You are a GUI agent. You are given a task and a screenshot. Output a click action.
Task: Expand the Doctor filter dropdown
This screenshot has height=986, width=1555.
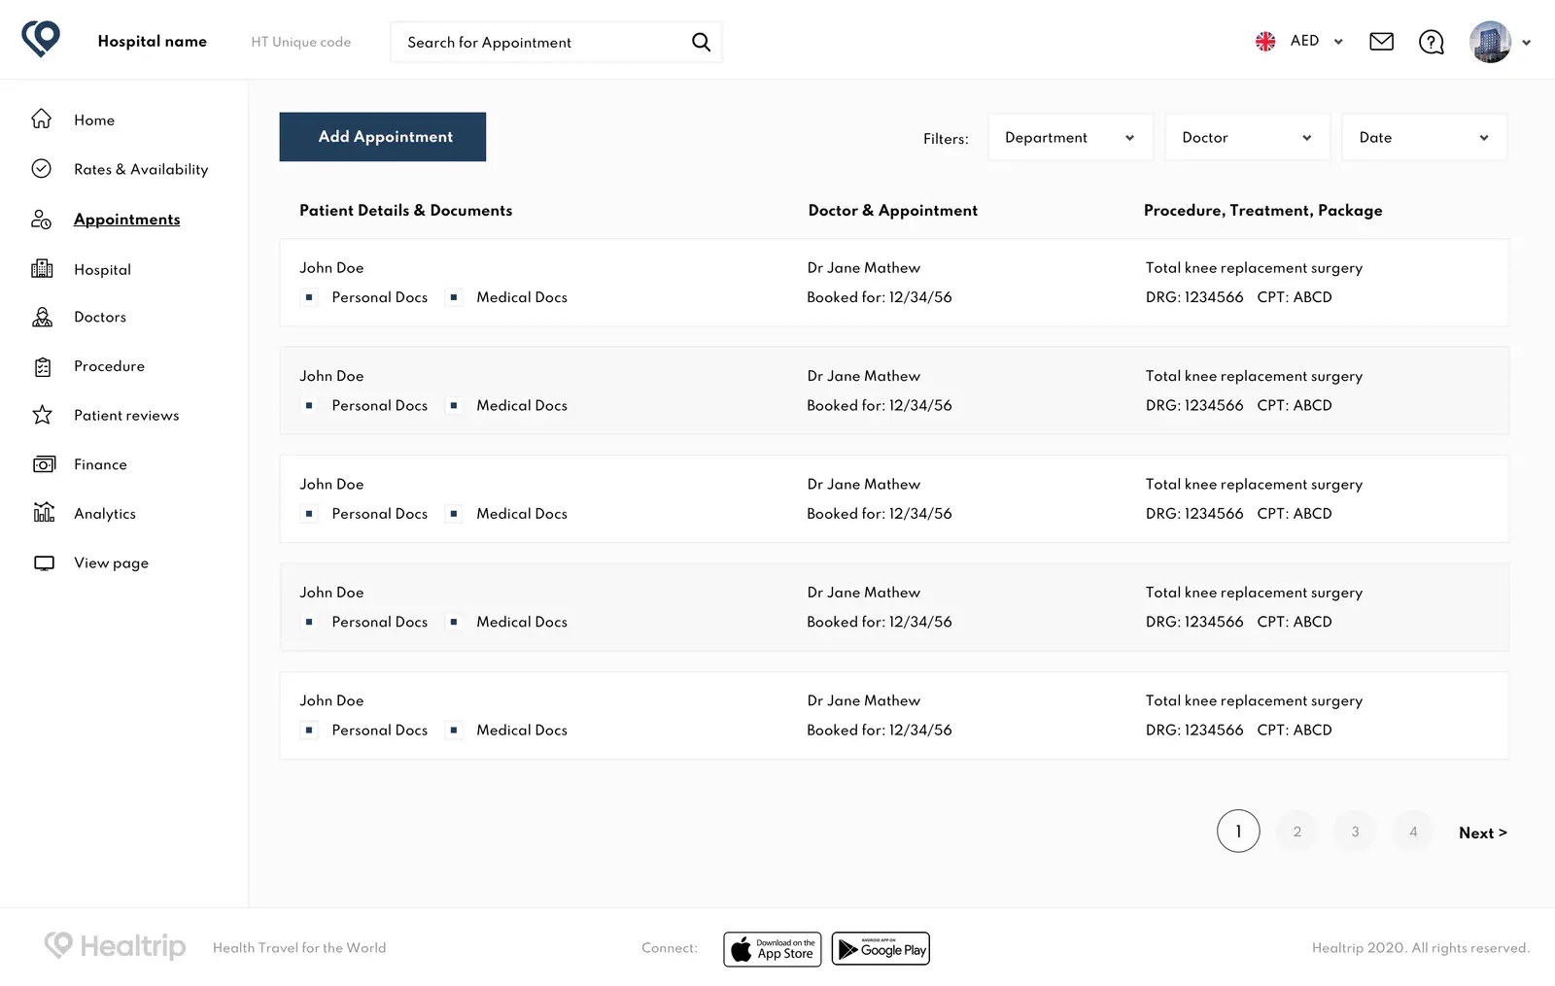pos(1247,137)
